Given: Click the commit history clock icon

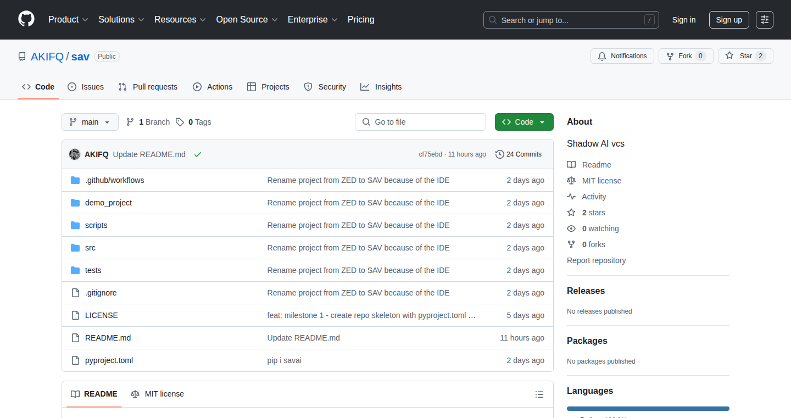Looking at the screenshot, I should click(x=499, y=154).
